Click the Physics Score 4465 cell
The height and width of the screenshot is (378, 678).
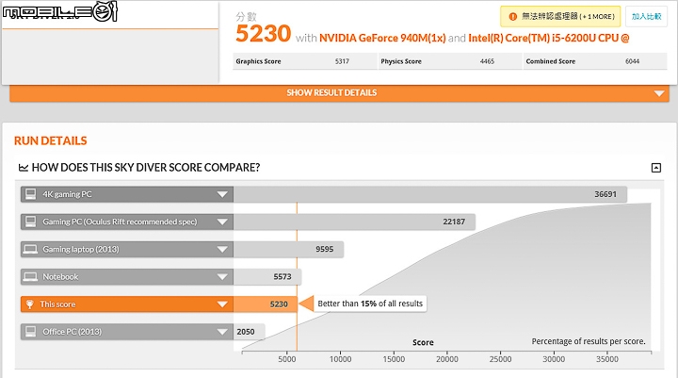pos(450,61)
